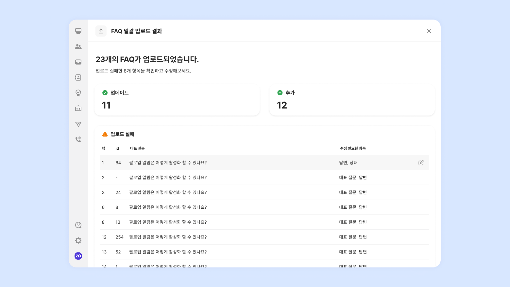Select the failed row with id 254

point(264,237)
